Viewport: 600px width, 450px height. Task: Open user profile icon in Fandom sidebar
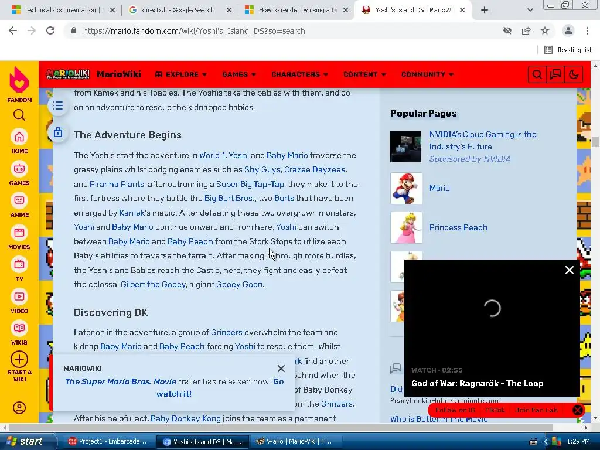click(x=19, y=408)
